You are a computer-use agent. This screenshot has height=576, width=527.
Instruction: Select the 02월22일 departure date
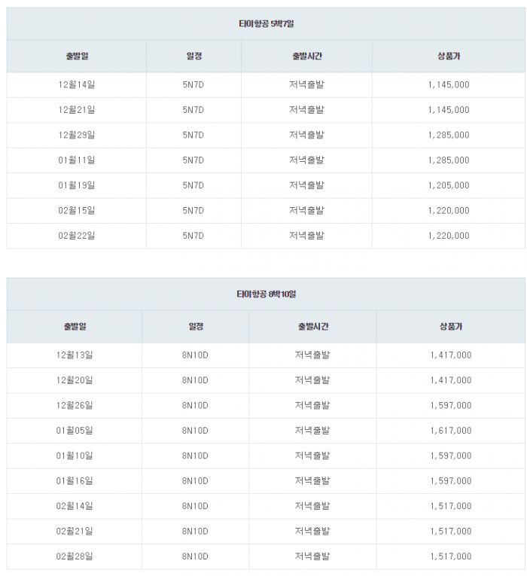tap(76, 236)
